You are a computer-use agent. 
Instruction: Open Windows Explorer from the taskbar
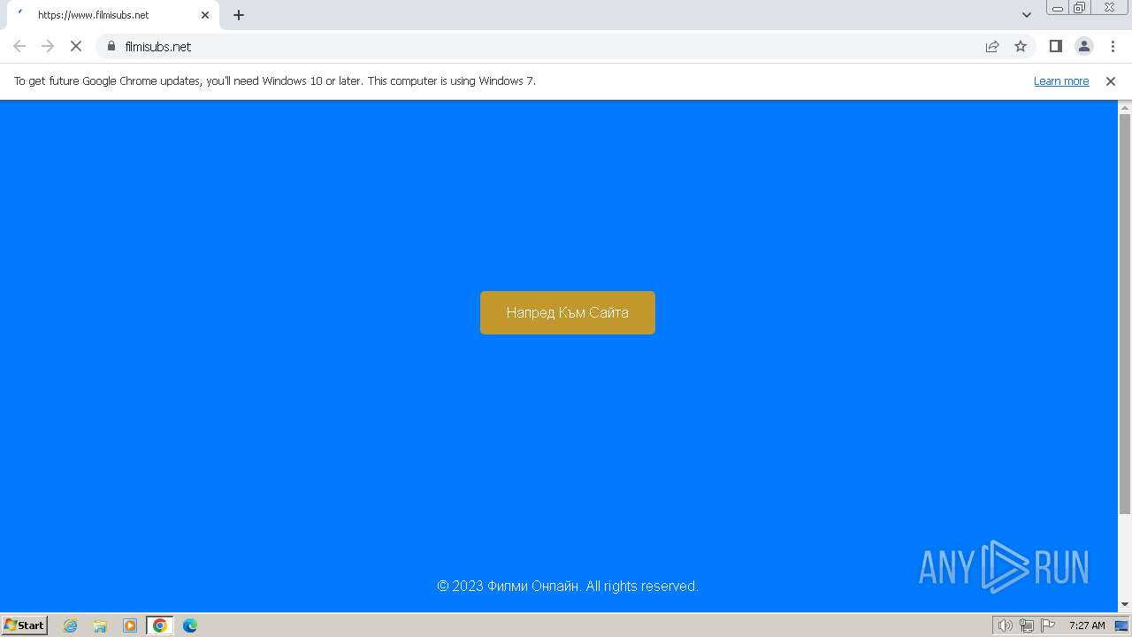click(100, 625)
